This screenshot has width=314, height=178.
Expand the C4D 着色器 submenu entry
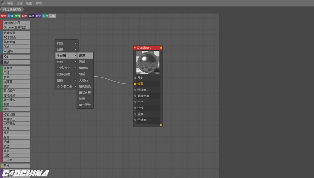click(x=66, y=86)
